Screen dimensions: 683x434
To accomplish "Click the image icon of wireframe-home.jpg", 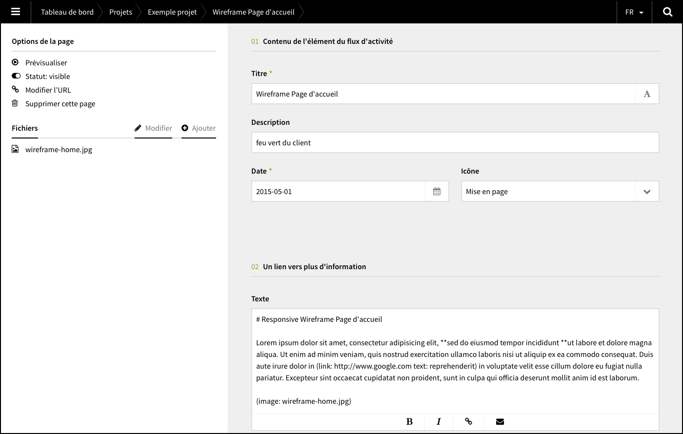I will point(15,149).
